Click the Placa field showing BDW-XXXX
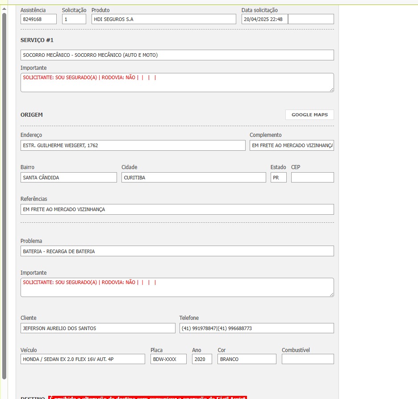 [x=168, y=359]
